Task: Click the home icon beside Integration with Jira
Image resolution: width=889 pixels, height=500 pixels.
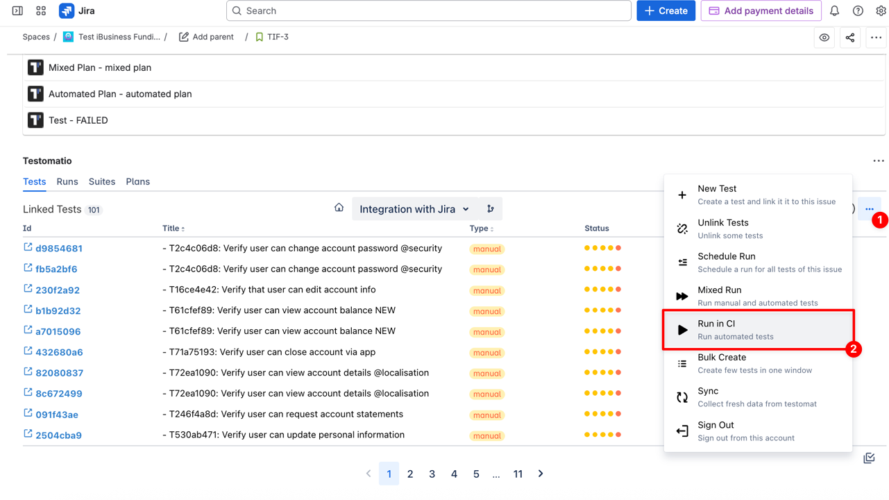Action: click(339, 208)
